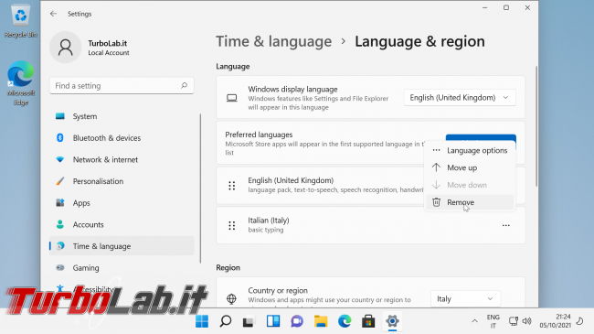Open Country or region Italy dropdown
594x334 pixels.
(x=465, y=298)
